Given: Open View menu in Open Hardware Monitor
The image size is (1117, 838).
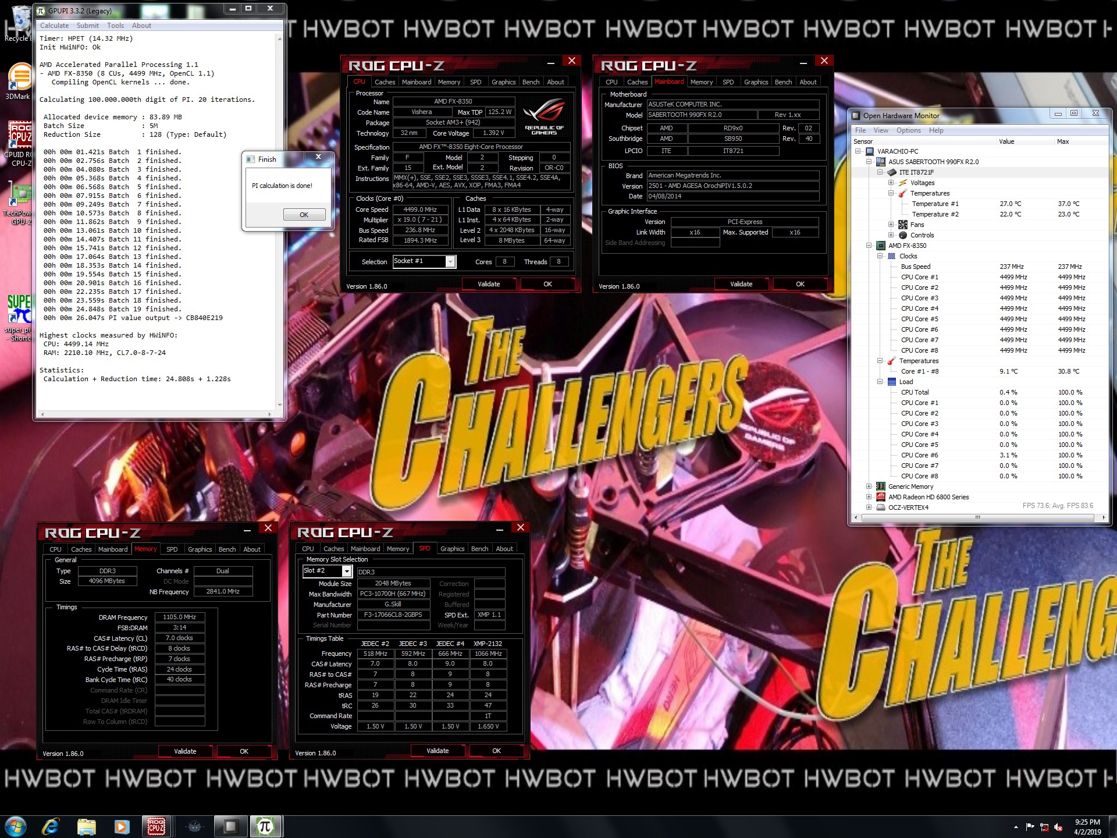Looking at the screenshot, I should coord(881,130).
